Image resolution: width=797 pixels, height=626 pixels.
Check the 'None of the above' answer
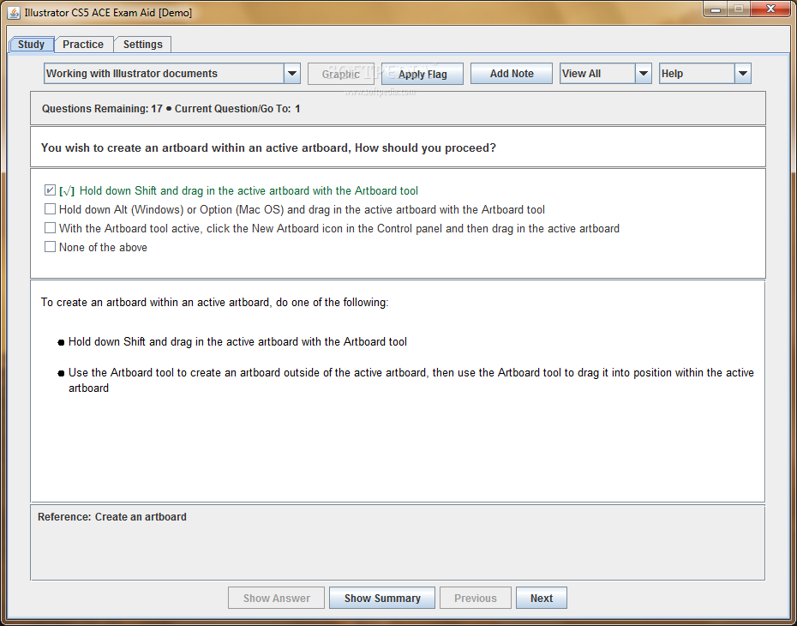50,247
